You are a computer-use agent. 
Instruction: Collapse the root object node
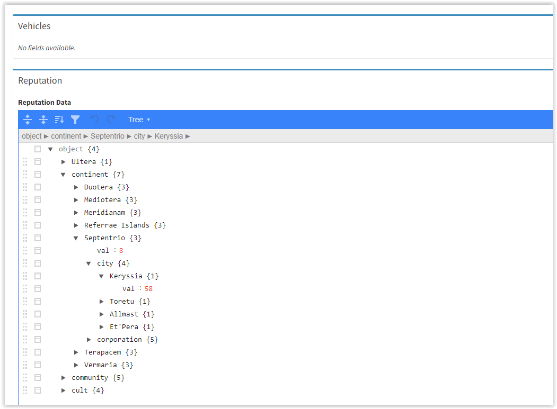click(50, 149)
